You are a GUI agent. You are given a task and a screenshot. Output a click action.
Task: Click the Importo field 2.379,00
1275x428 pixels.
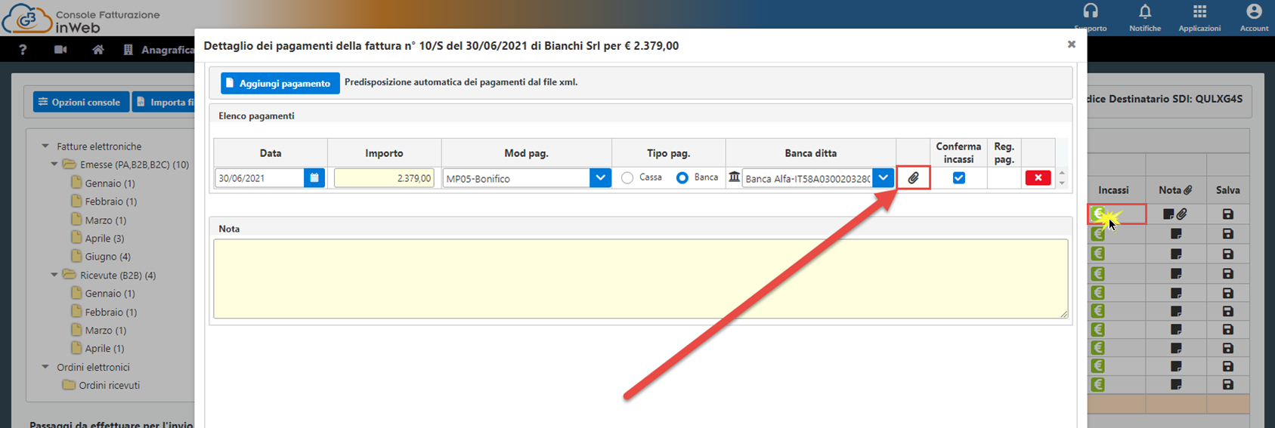[x=384, y=178]
